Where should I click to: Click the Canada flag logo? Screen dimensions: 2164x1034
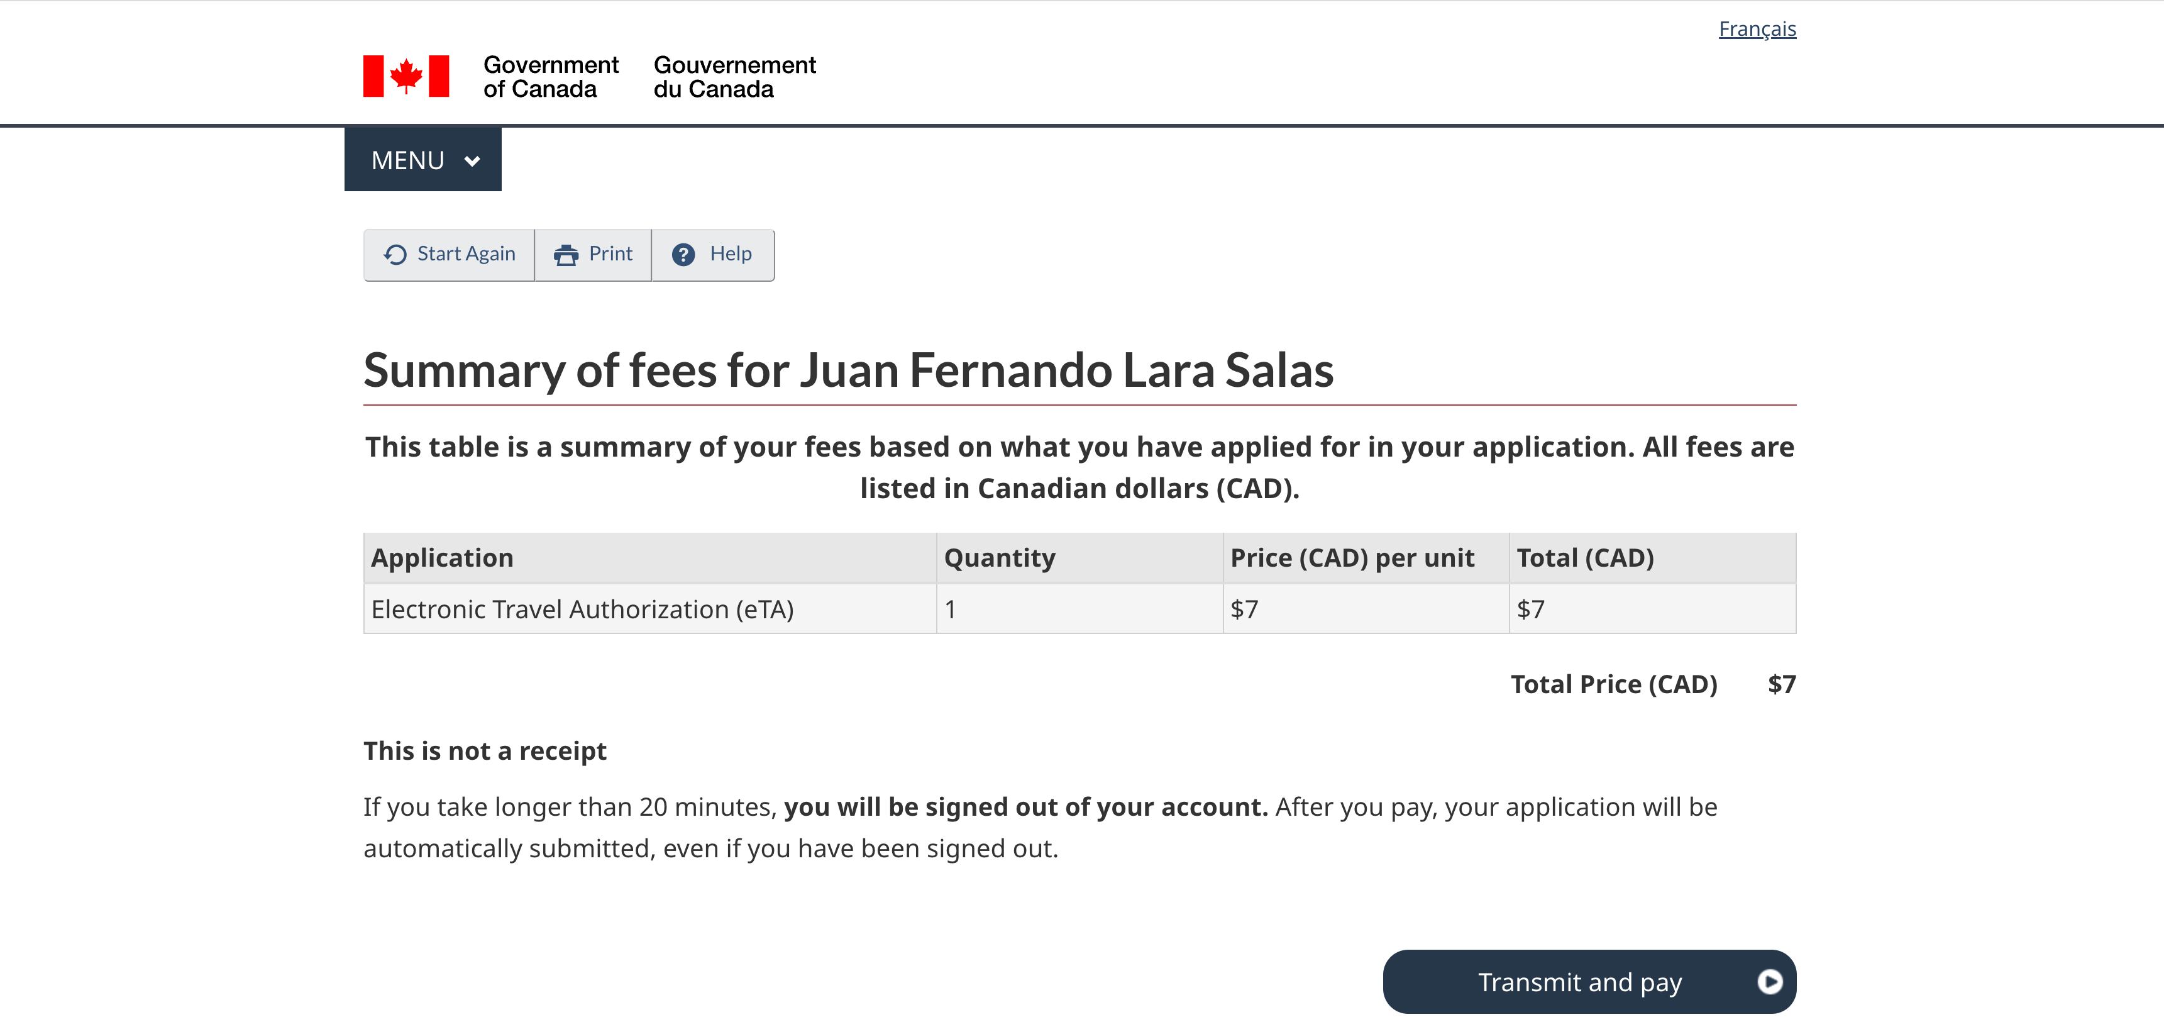406,77
